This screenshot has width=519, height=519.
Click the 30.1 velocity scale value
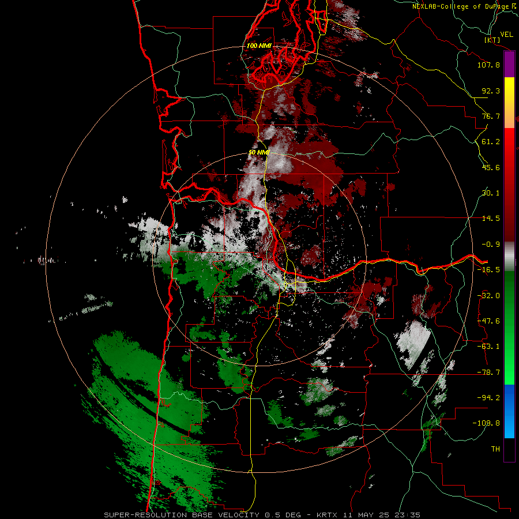pos(491,193)
